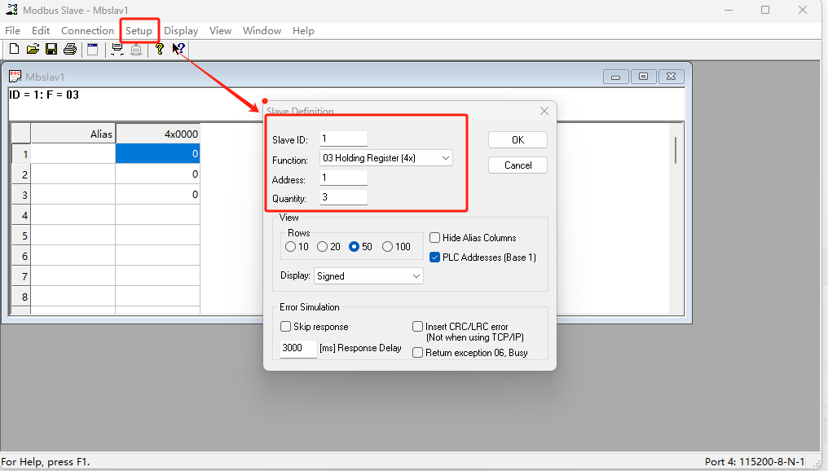This screenshot has height=471, width=828.
Task: Open the Function dropdown list
Action: pyautogui.click(x=445, y=158)
